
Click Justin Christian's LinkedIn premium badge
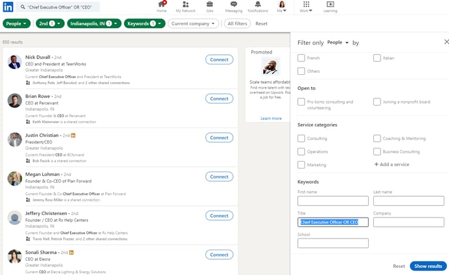(73, 135)
